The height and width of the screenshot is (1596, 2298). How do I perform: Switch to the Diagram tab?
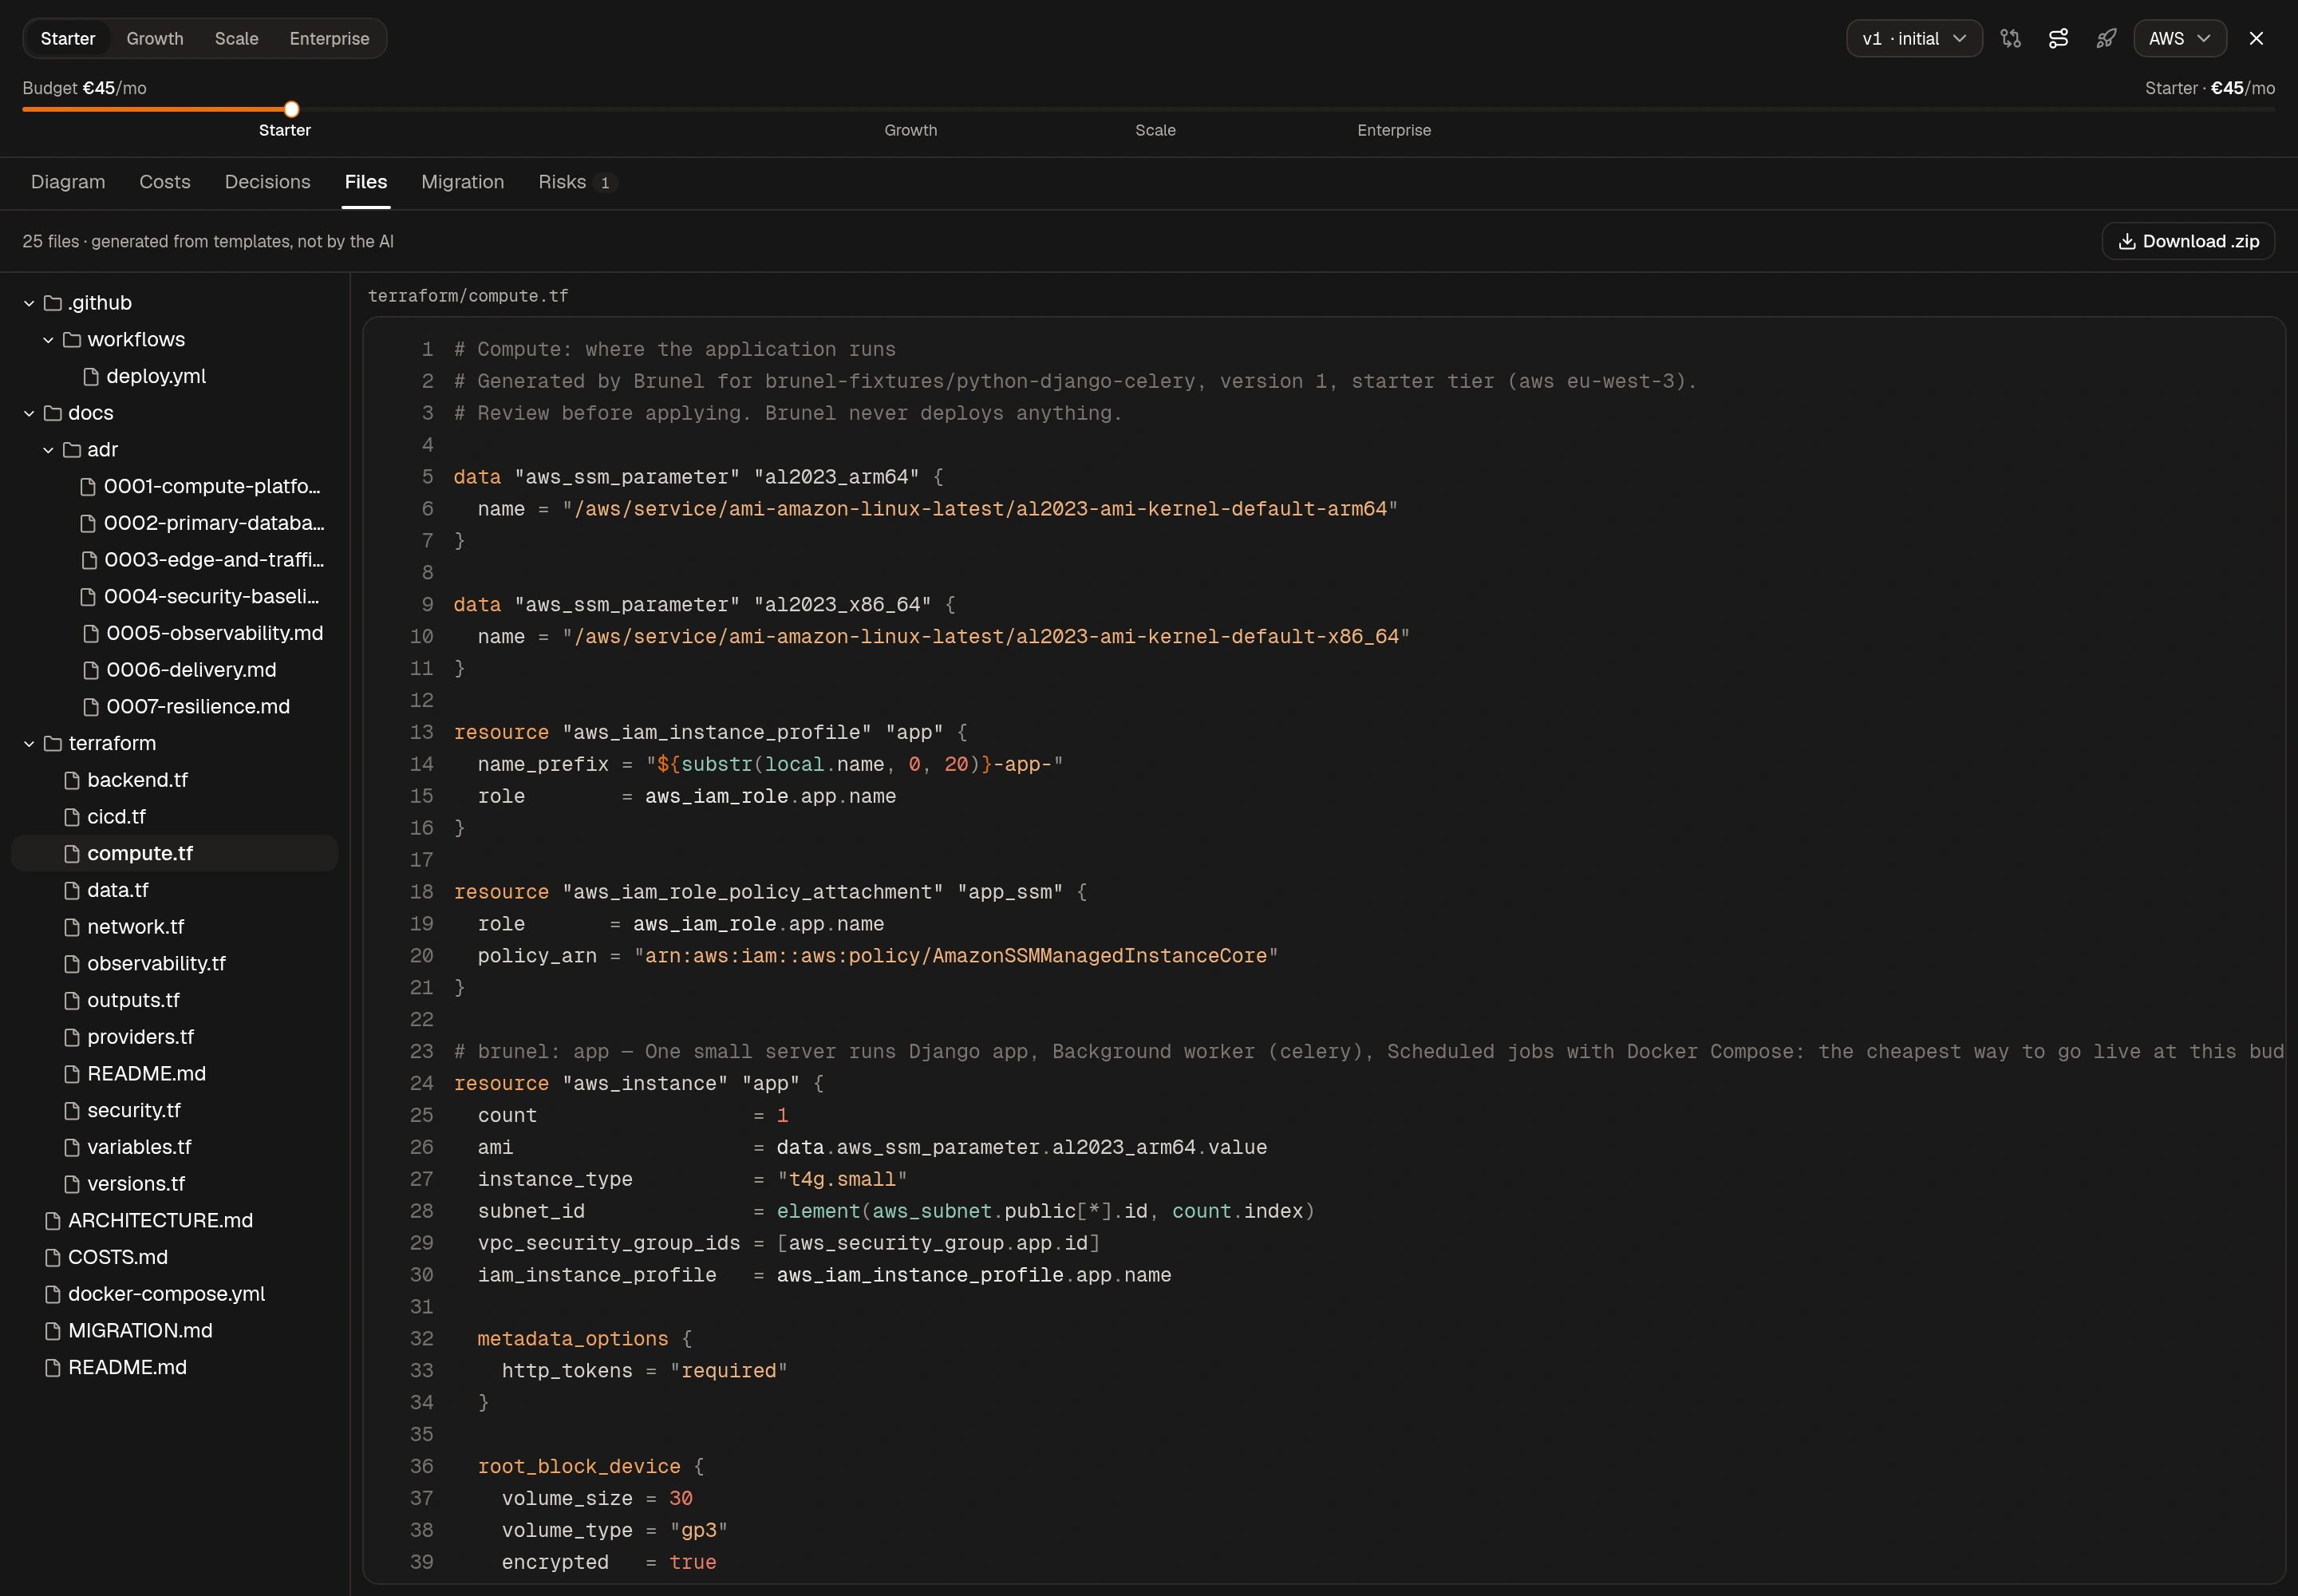68,182
